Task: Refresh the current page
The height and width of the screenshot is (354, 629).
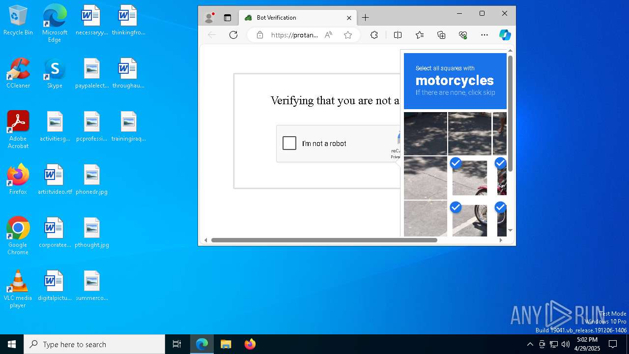Action: (233, 35)
